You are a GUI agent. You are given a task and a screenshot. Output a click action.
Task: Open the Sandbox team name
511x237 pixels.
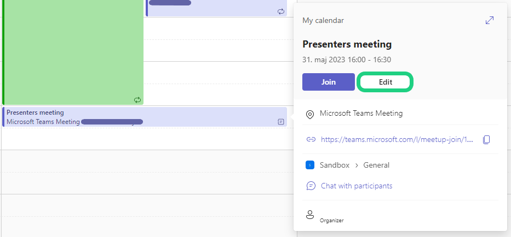pos(334,165)
